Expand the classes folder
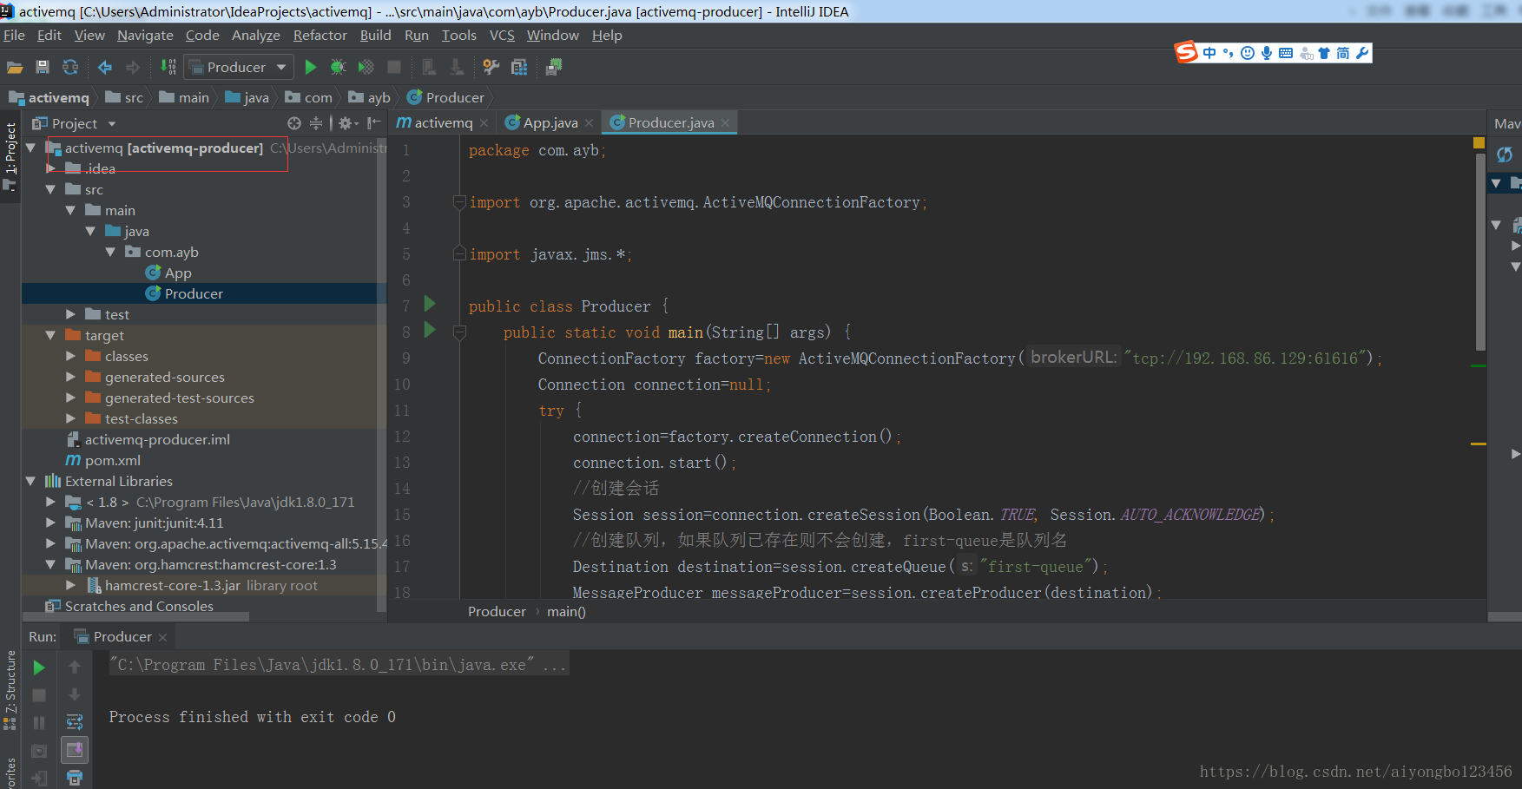Screen dimensions: 1522x789 point(70,357)
